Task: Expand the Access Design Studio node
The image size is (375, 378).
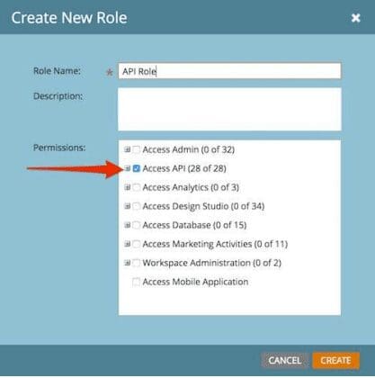Action: [128, 206]
